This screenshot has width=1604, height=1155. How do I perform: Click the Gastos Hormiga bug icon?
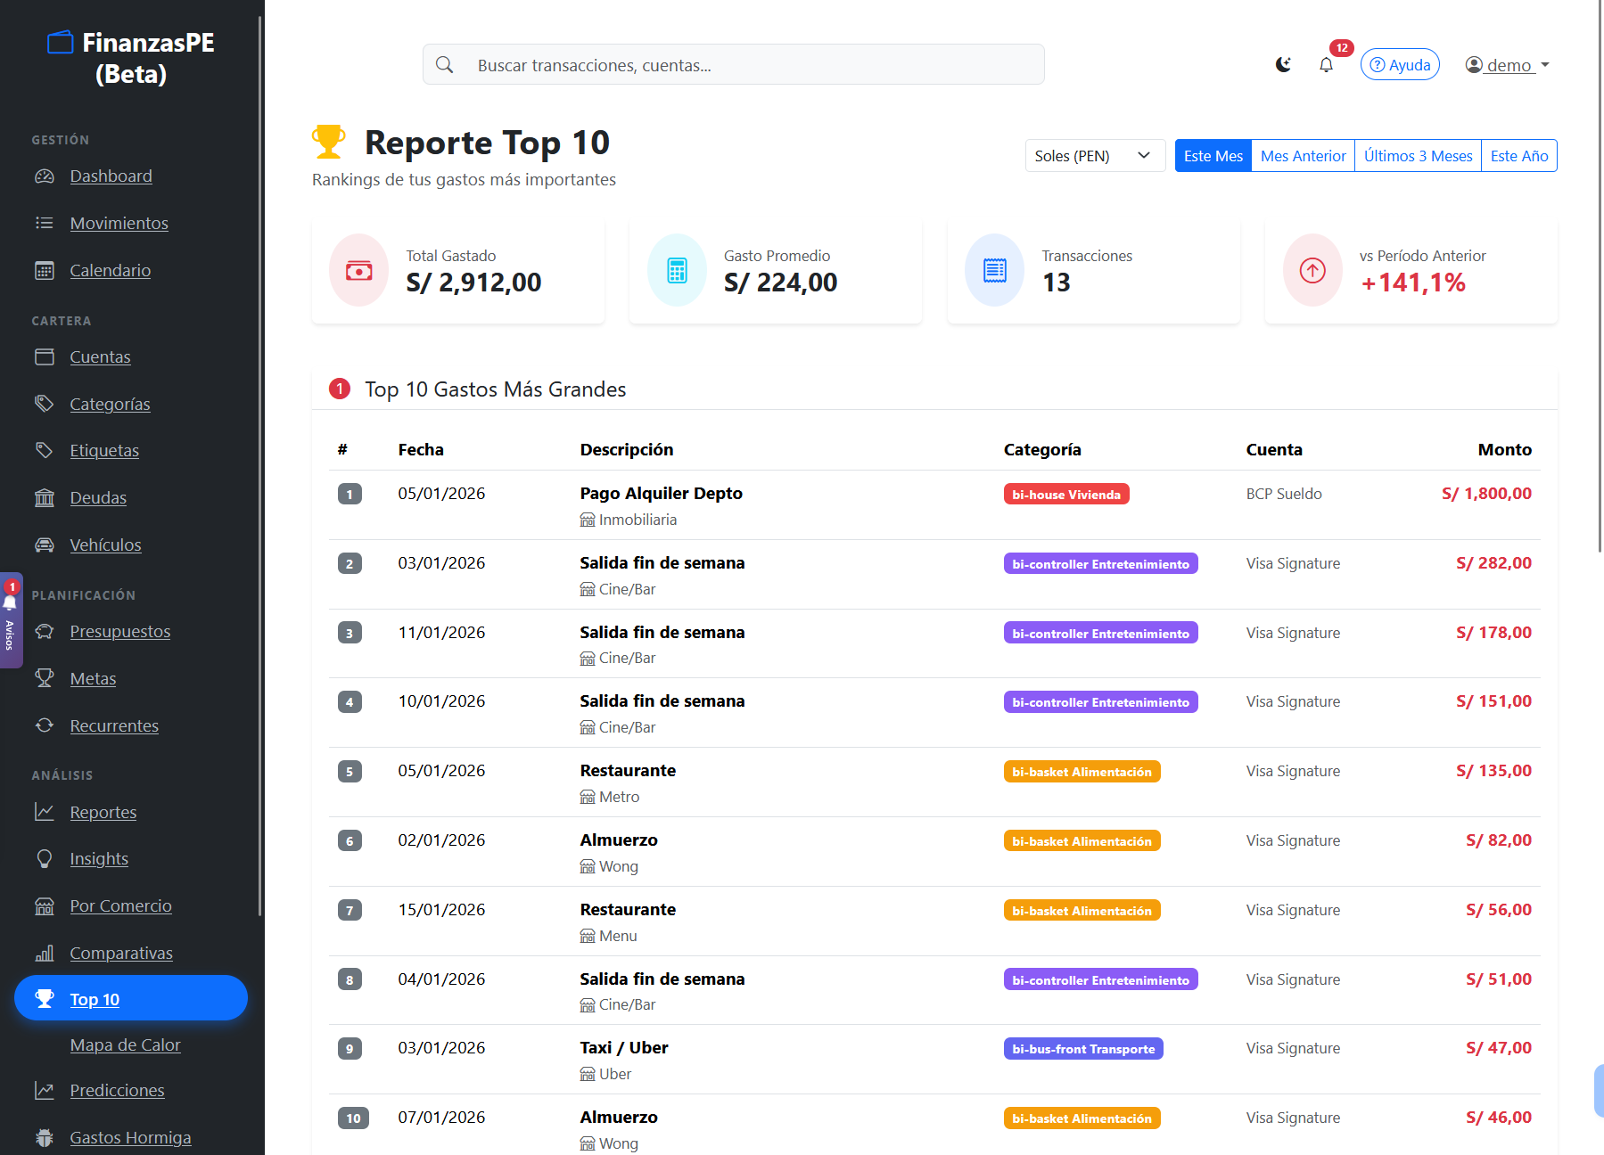tap(45, 1137)
